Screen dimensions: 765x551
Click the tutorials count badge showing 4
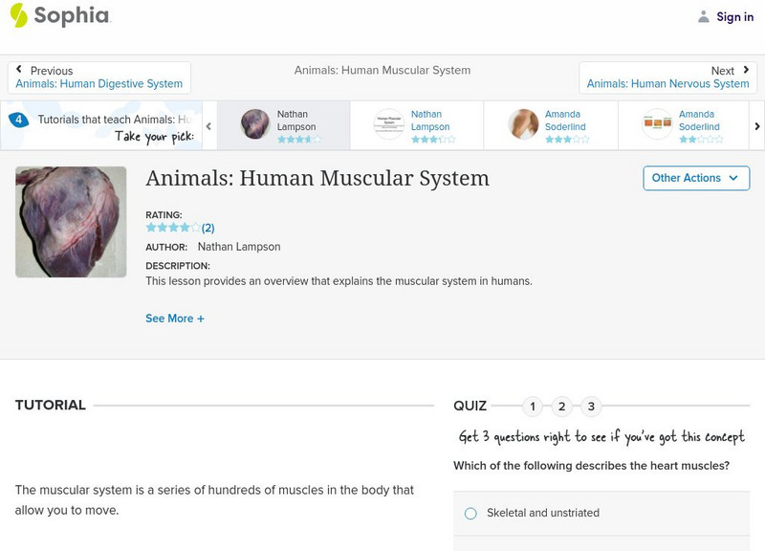18,120
